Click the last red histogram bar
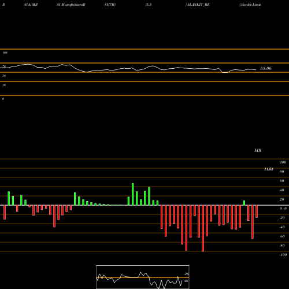Image resolution: width=289 pixels, height=289 pixels. coord(257,212)
